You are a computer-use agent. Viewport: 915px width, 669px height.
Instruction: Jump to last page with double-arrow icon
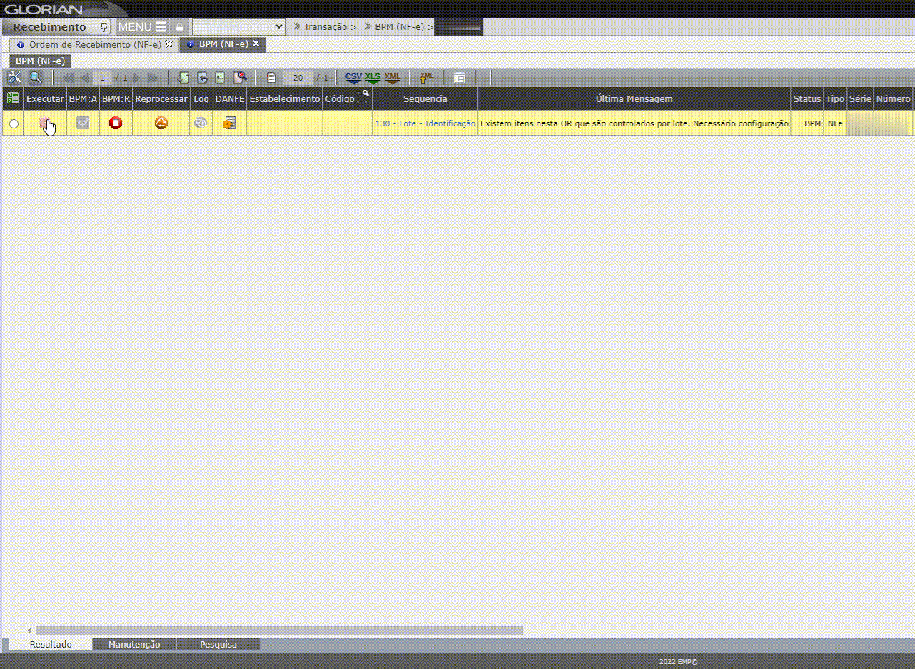pos(153,77)
